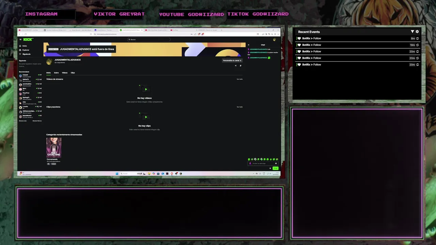The height and width of the screenshot is (245, 436).
Task: Click the JUGADMENTALADVANCE channel avatar
Action: pos(49,61)
